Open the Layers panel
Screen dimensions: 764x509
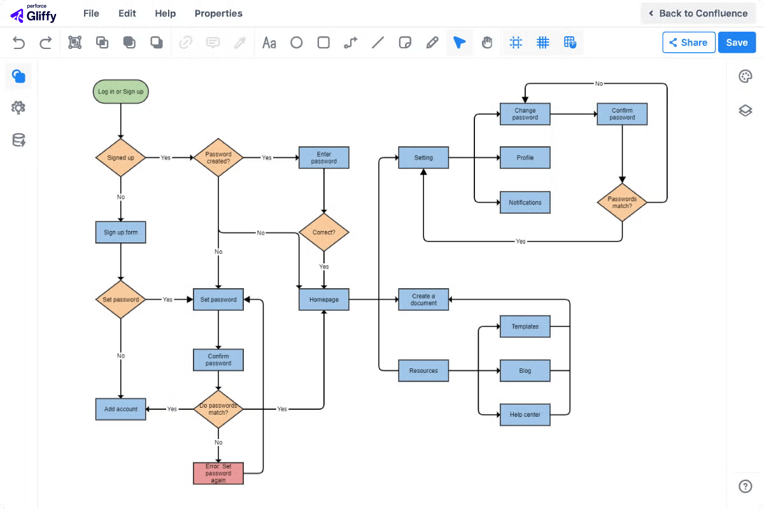[746, 111]
